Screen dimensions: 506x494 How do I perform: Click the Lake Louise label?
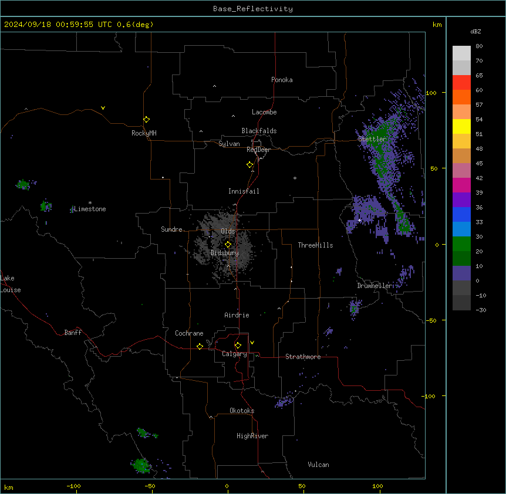click(x=11, y=284)
